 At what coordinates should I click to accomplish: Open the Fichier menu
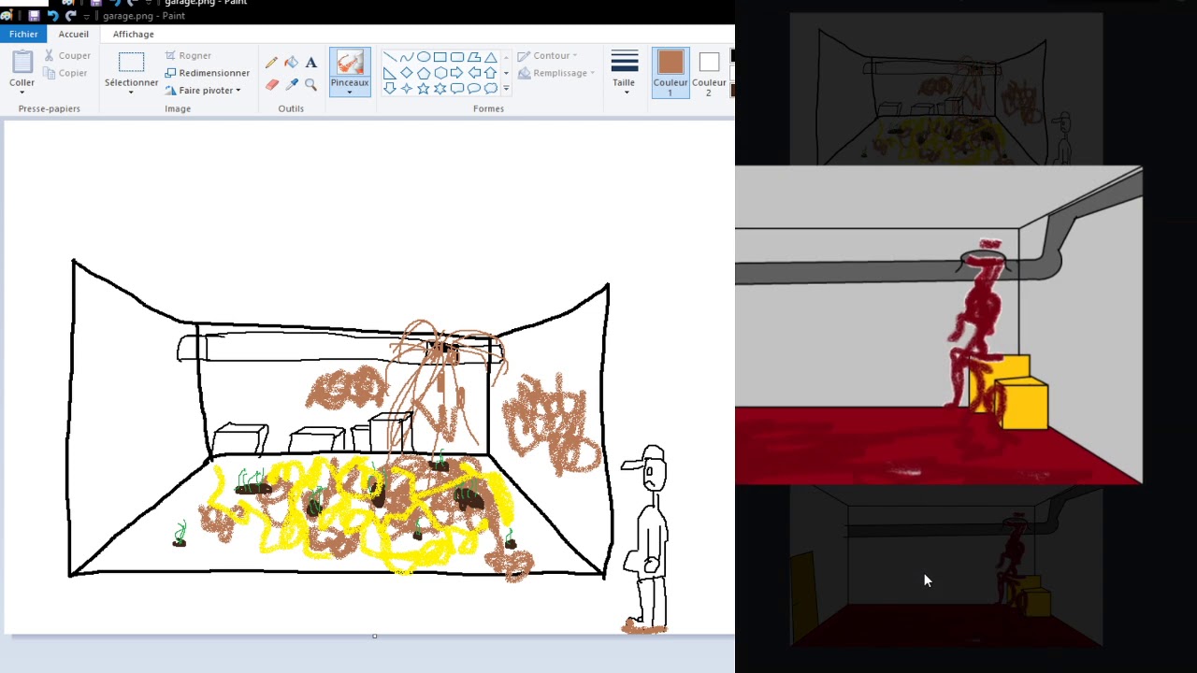coord(23,34)
